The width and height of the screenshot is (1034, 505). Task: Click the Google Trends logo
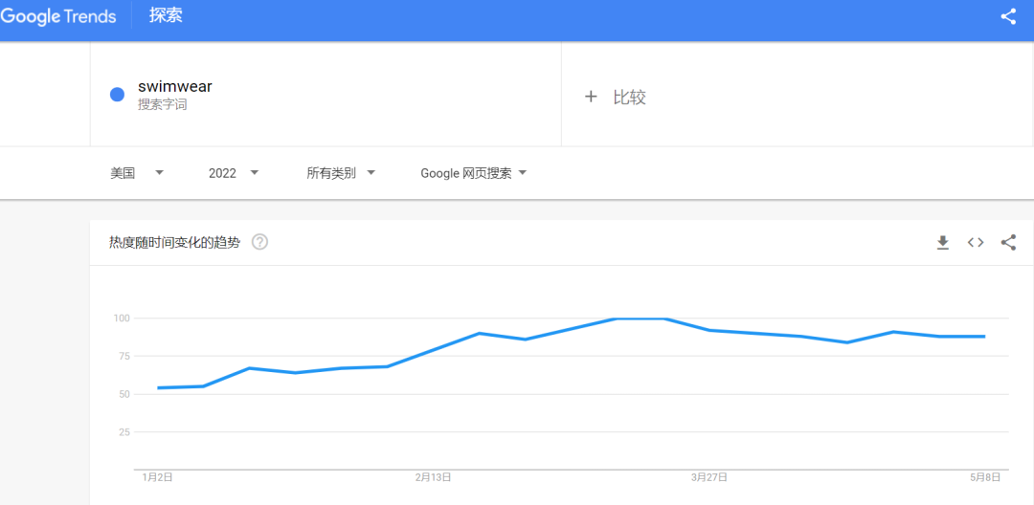click(58, 16)
